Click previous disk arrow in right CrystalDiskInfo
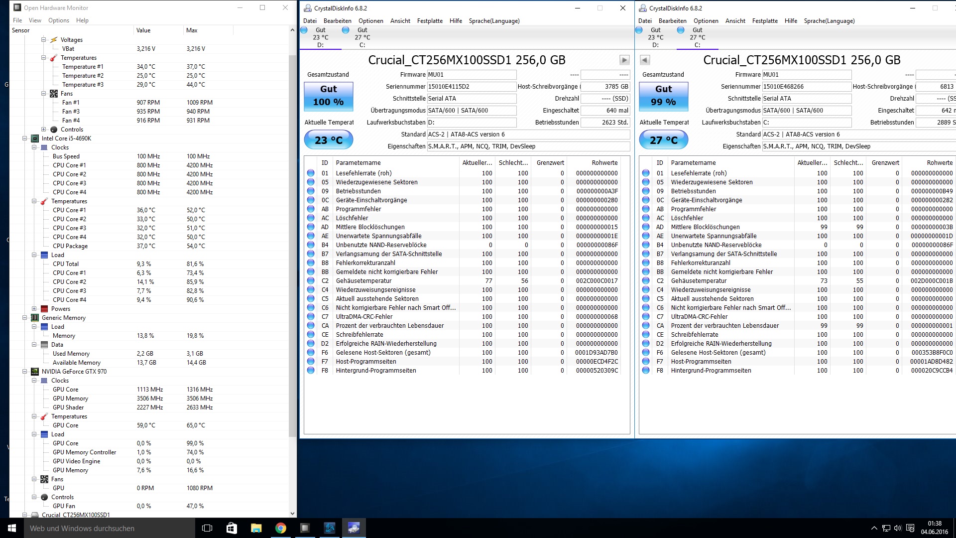The height and width of the screenshot is (538, 956). point(645,60)
